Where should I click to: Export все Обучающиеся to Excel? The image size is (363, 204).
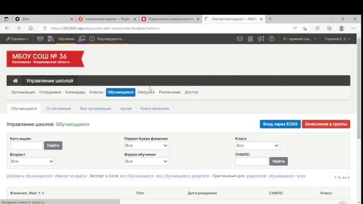(x=137, y=176)
